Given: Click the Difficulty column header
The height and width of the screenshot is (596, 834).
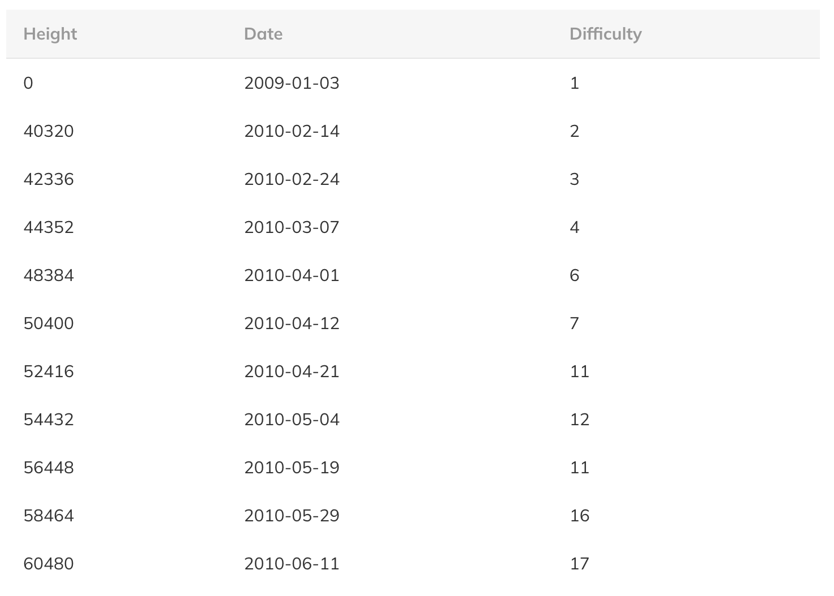Looking at the screenshot, I should tap(605, 34).
